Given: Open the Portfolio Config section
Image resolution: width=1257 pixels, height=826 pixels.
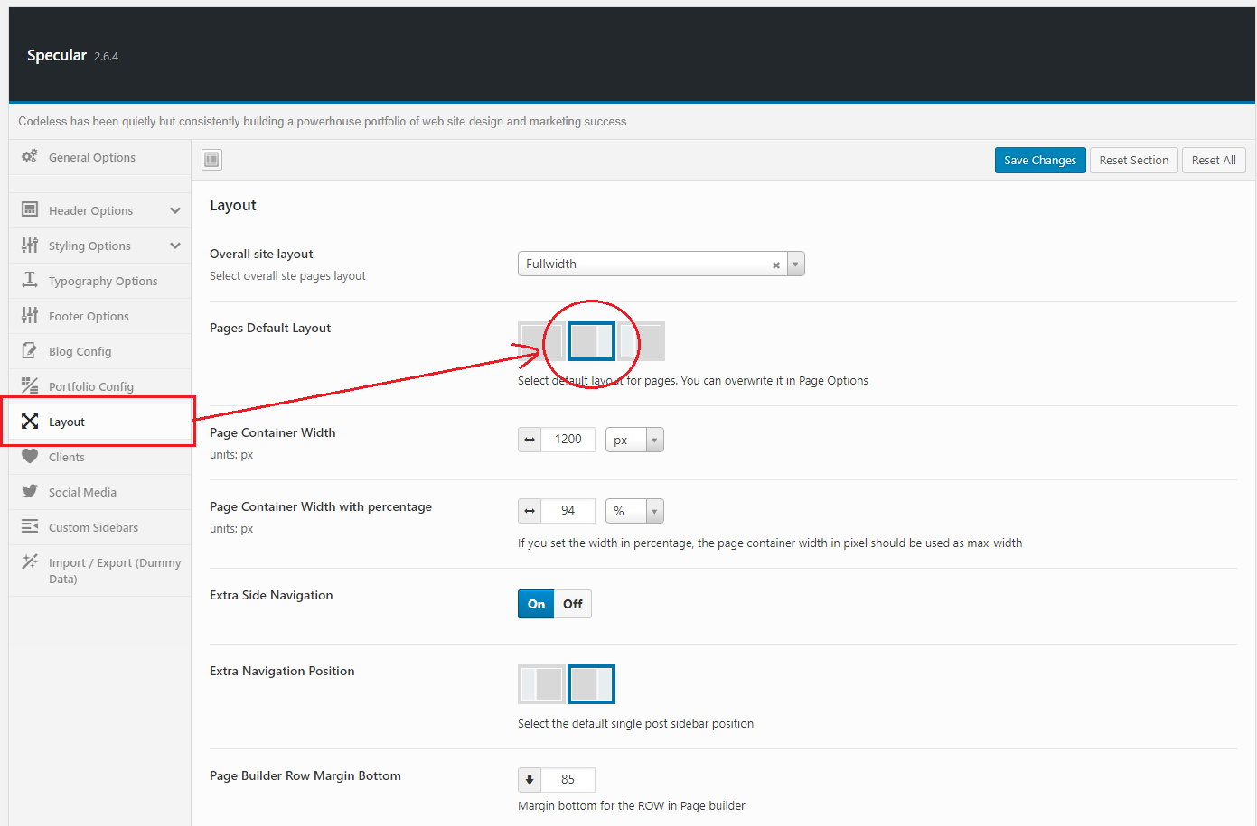Looking at the screenshot, I should 99,386.
